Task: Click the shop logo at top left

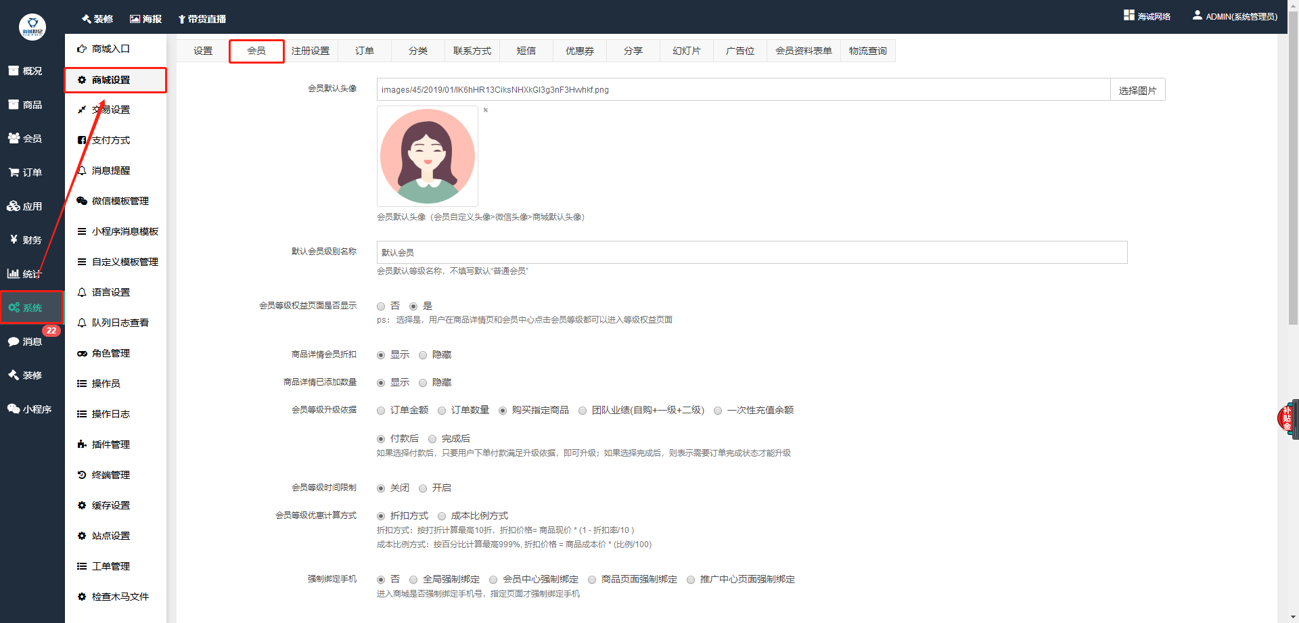Action: tap(32, 27)
